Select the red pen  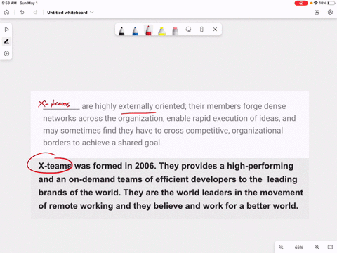pos(148,30)
